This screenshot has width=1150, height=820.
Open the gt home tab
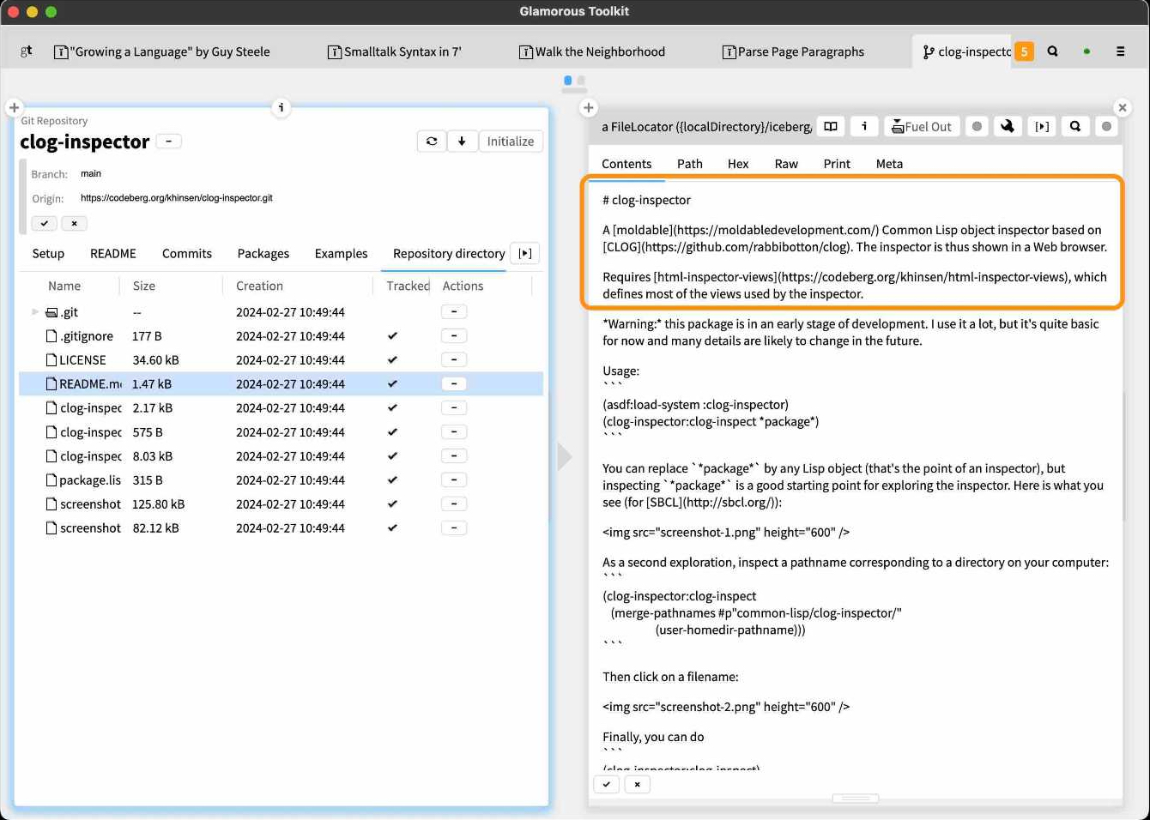click(x=27, y=51)
